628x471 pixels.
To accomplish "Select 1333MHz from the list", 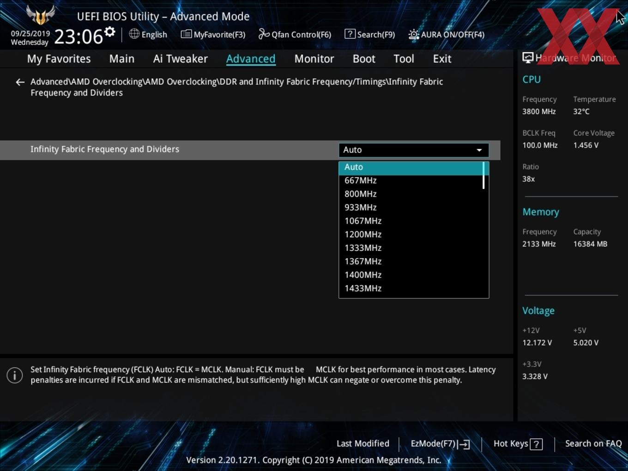I will click(x=411, y=248).
